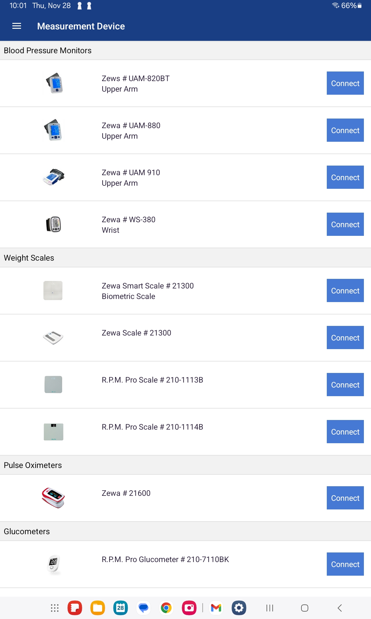Connect R.P.M. Pro Scale 210-1113B
This screenshot has width=371, height=619.
click(x=345, y=385)
